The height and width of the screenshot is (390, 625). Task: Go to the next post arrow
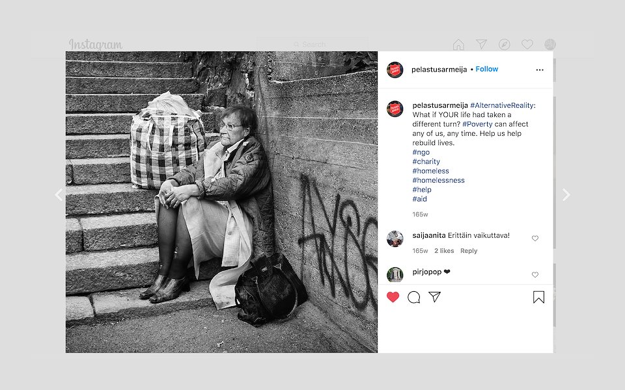(x=566, y=194)
